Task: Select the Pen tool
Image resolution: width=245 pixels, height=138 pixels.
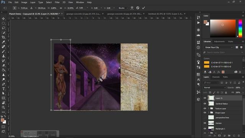Action: coord(3,84)
